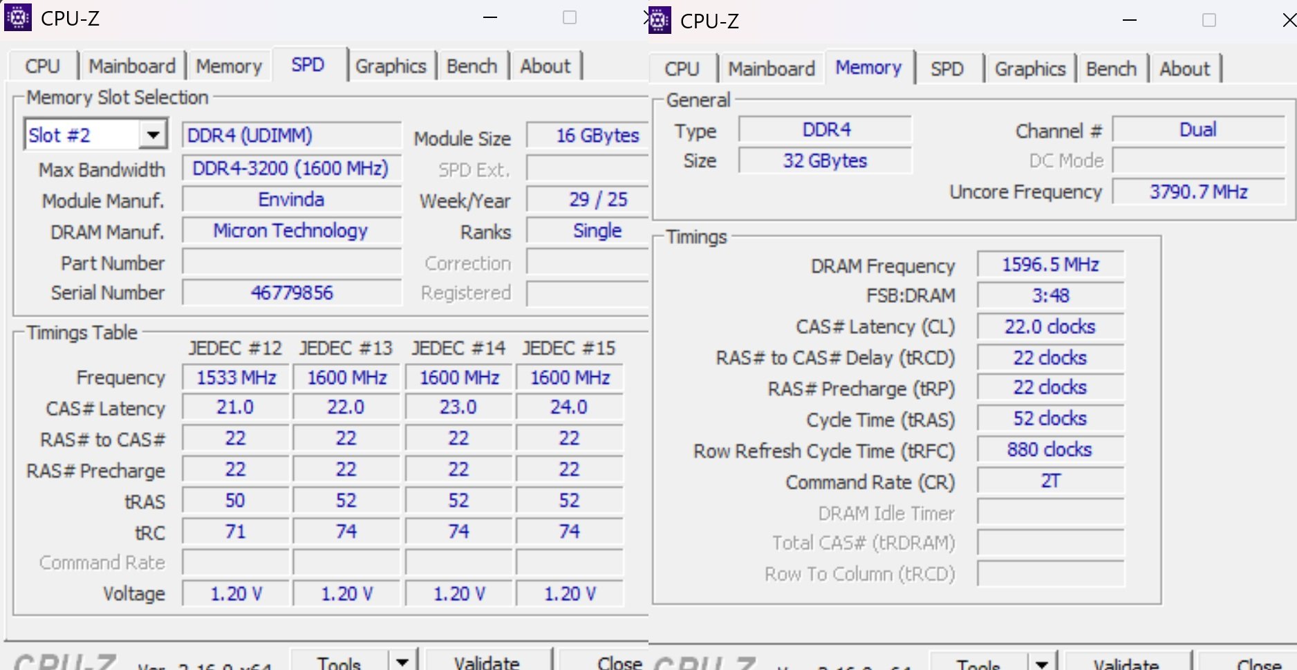
Task: Select SPD tab in left window
Action: [x=308, y=65]
